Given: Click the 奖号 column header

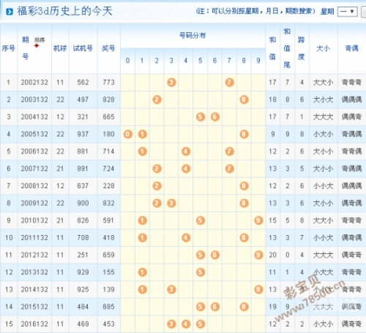Looking at the screenshot, I should [108, 48].
